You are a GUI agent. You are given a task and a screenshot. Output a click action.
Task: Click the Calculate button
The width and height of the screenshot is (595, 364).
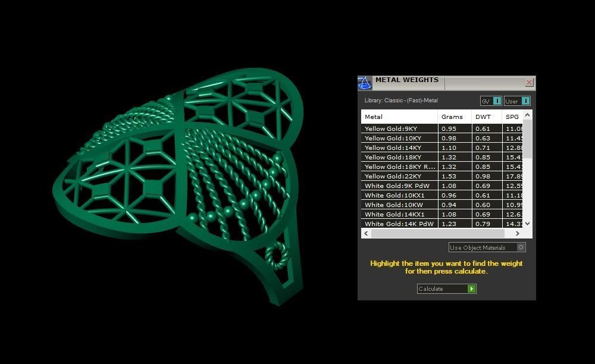tap(447, 288)
